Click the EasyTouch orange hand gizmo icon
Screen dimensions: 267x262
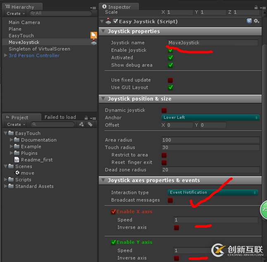[93, 35]
